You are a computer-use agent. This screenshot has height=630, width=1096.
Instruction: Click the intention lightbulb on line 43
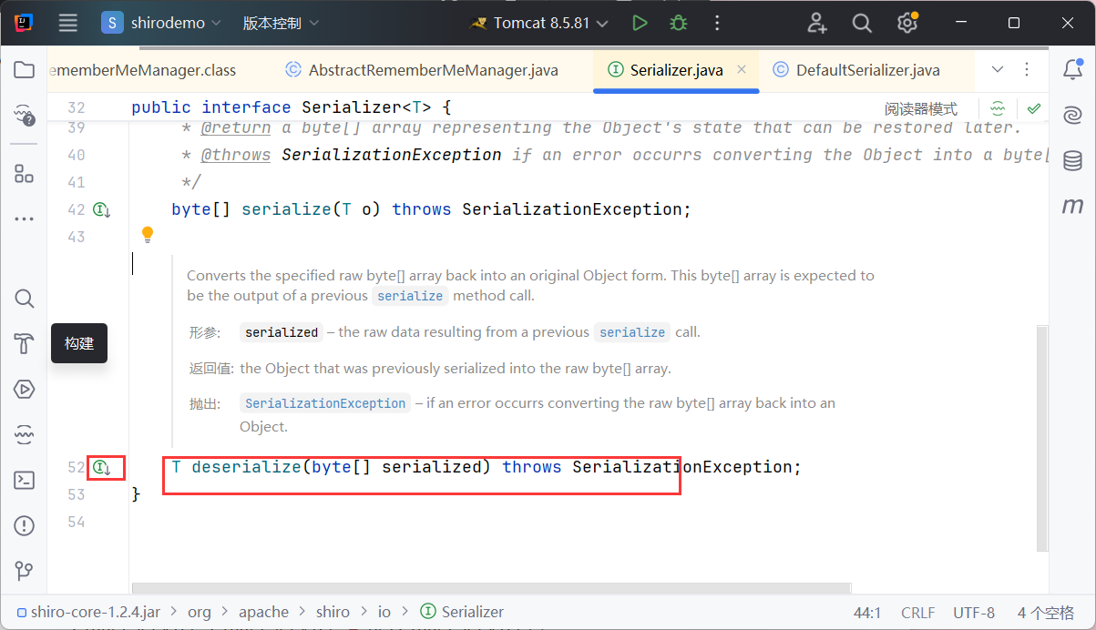[148, 235]
